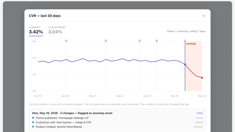Click the purple data point at anomaly onset
This screenshot has width=235, height=132.
[185, 65]
